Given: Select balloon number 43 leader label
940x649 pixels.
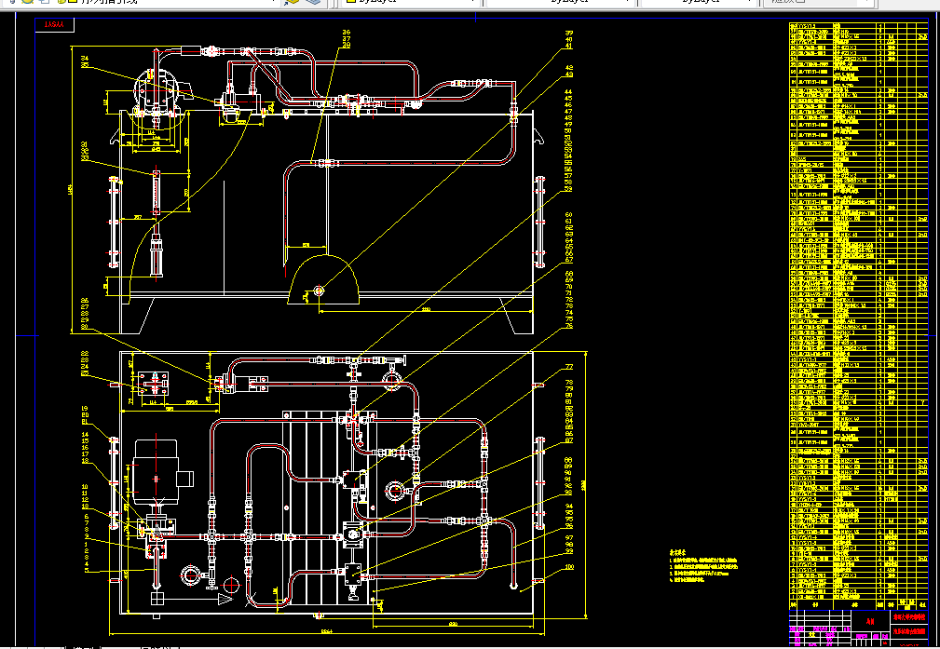Looking at the screenshot, I should coord(569,74).
